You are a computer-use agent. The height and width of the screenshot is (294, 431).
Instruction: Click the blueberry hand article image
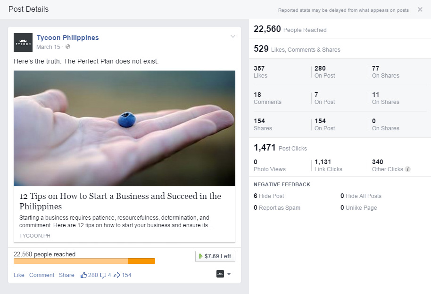[124, 128]
